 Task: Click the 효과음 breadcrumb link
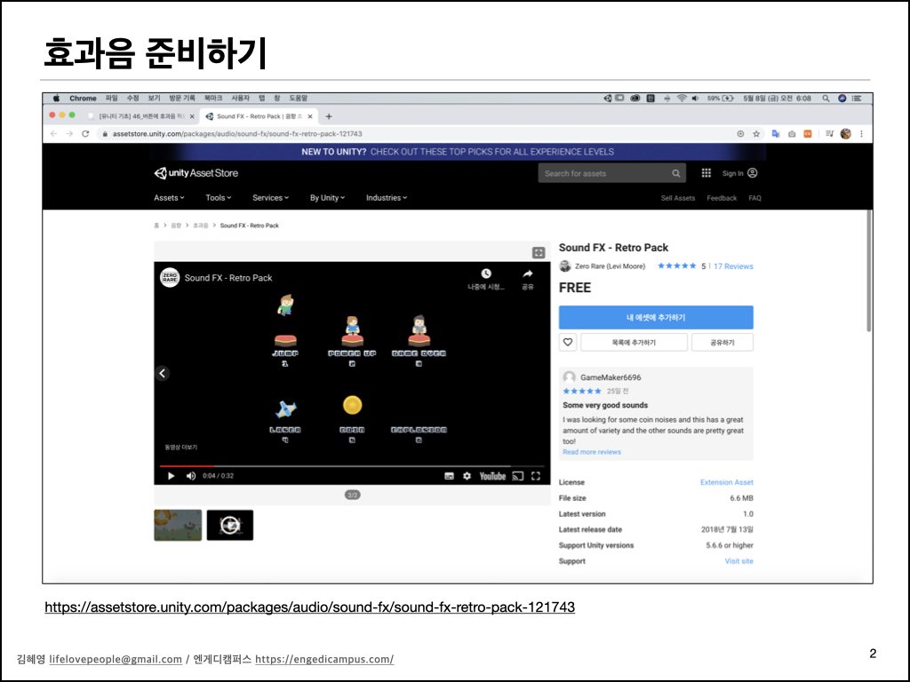click(201, 226)
